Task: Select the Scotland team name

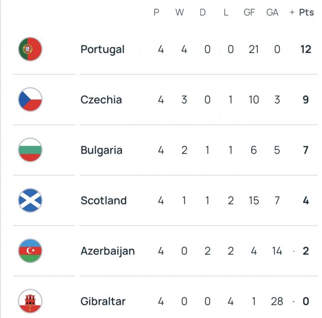Action: coord(104,200)
